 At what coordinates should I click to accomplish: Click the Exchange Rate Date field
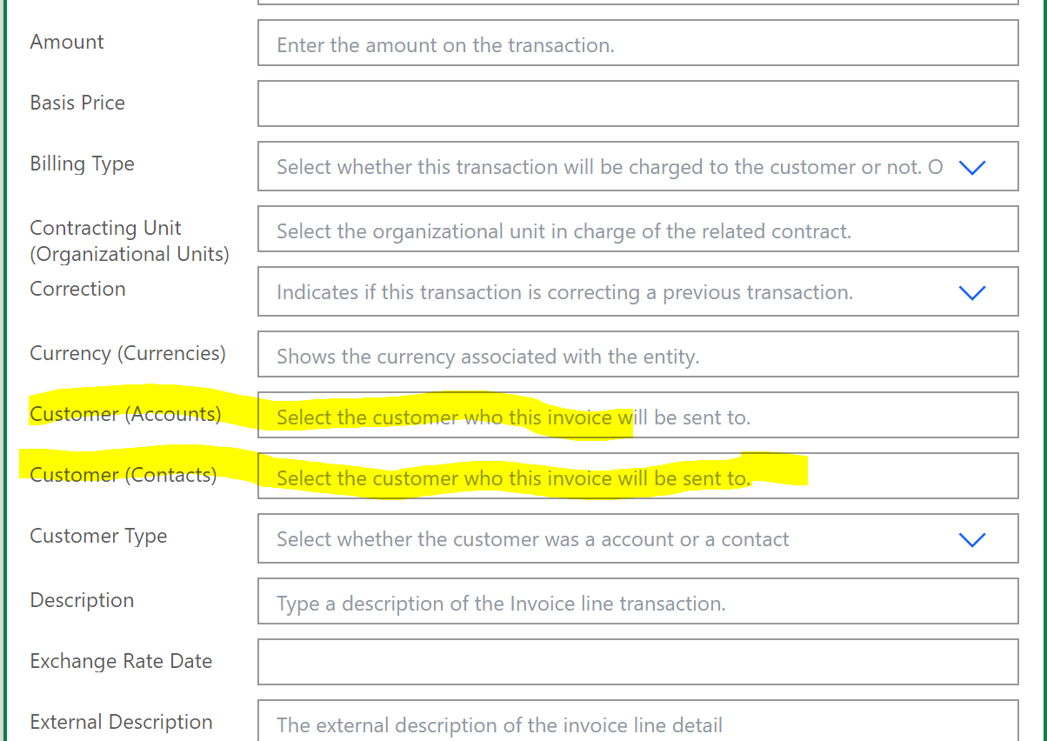click(637, 661)
